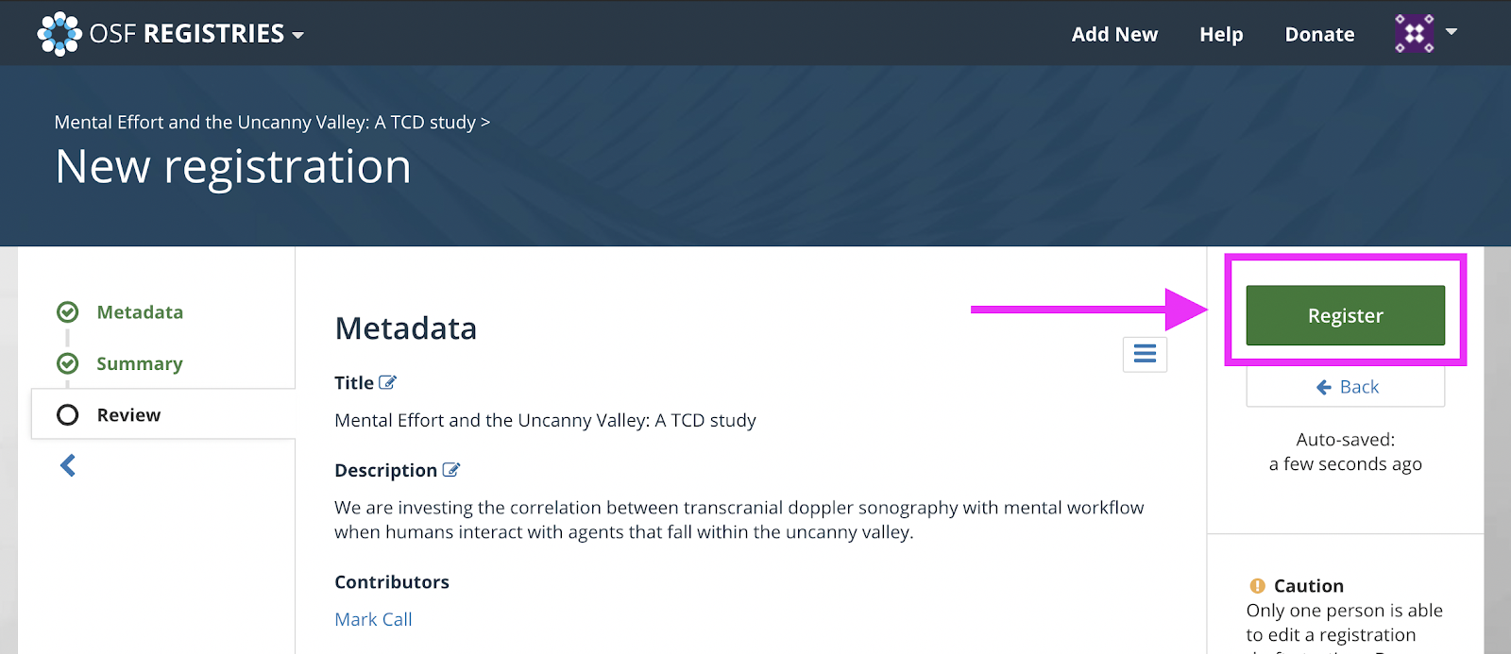This screenshot has width=1511, height=654.
Task: Click the green Register button
Action: pyautogui.click(x=1345, y=315)
